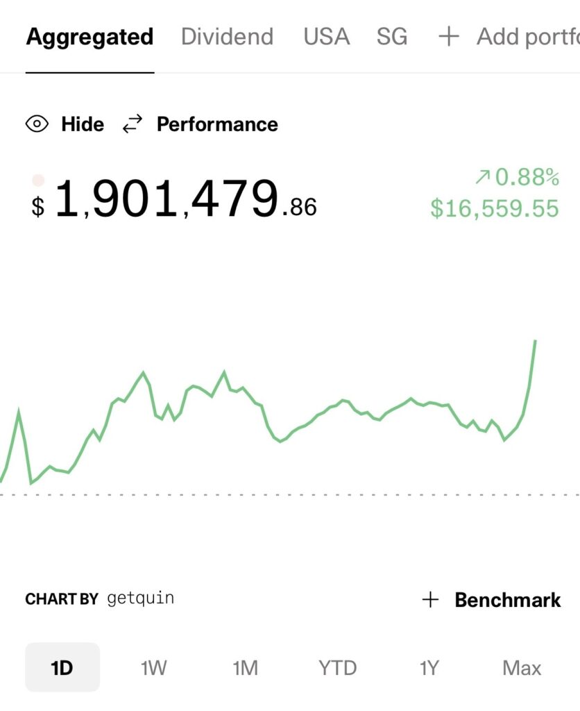Click the currently active 1D button
The width and height of the screenshot is (580, 711).
[62, 667]
